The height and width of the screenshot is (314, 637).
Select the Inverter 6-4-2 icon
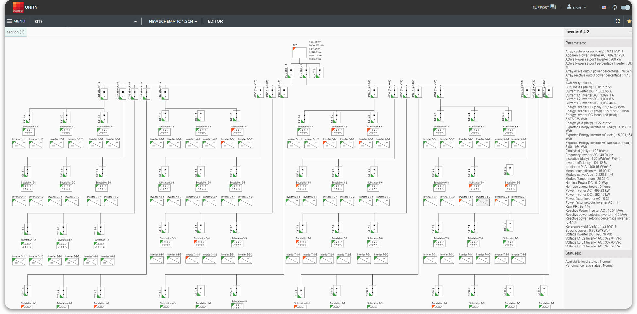[483, 202]
